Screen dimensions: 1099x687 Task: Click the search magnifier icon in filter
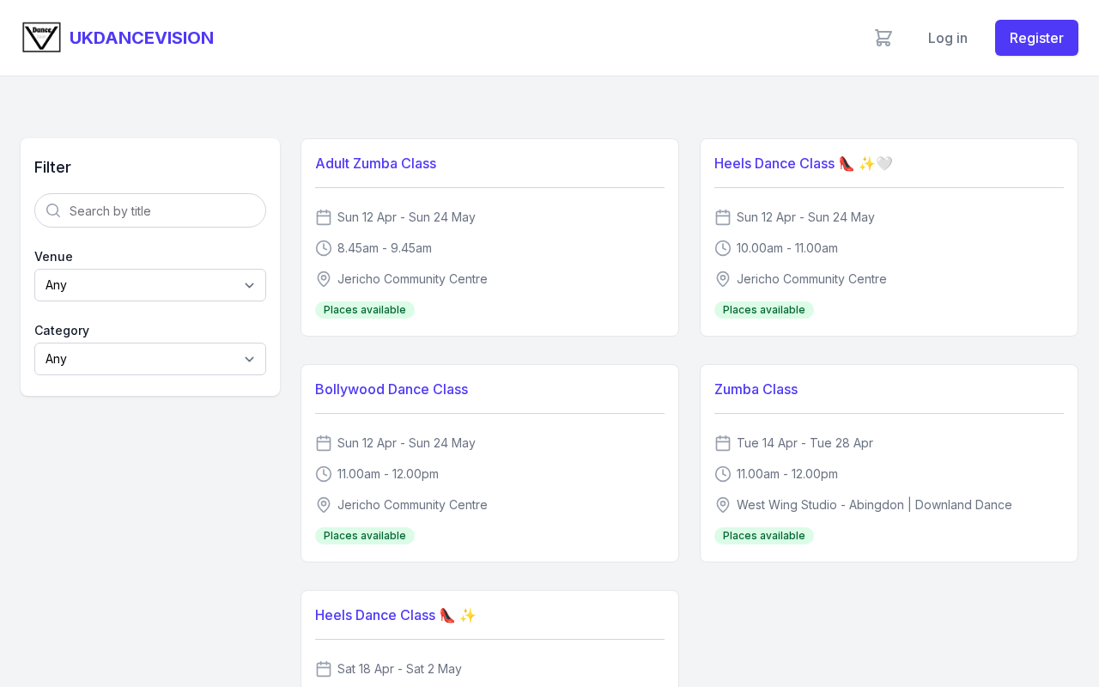point(53,210)
